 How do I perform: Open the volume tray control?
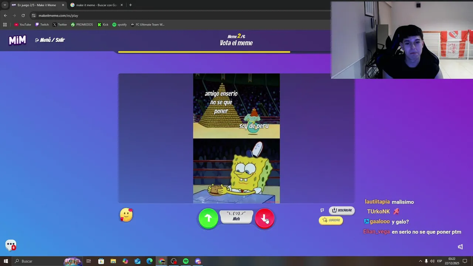(x=432, y=261)
